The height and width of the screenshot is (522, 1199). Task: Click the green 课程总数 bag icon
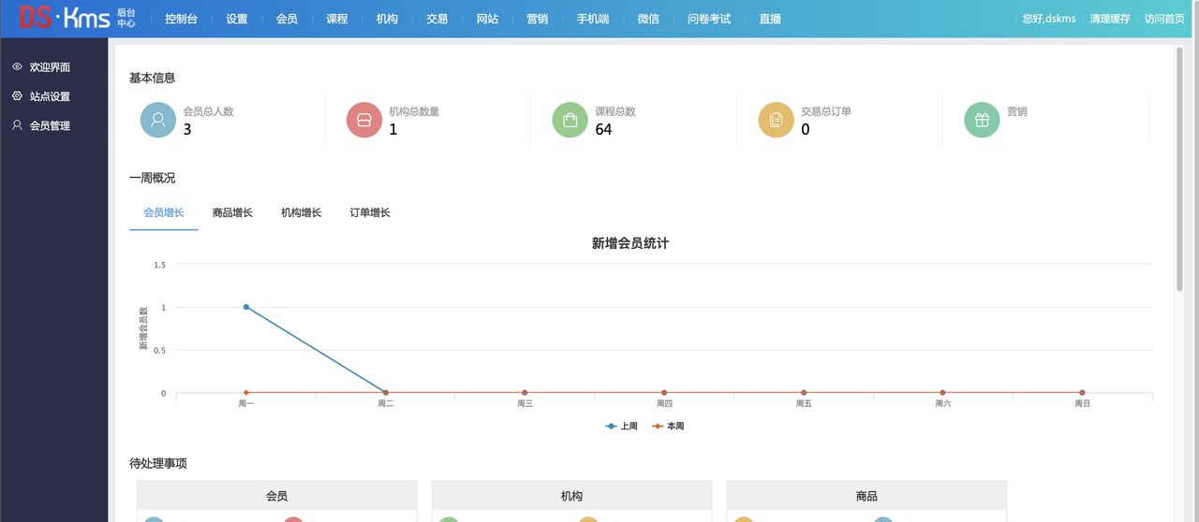[x=570, y=120]
